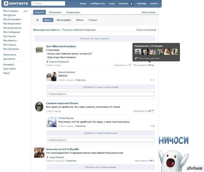Switch to the Обновления tab

(x=55, y=12)
